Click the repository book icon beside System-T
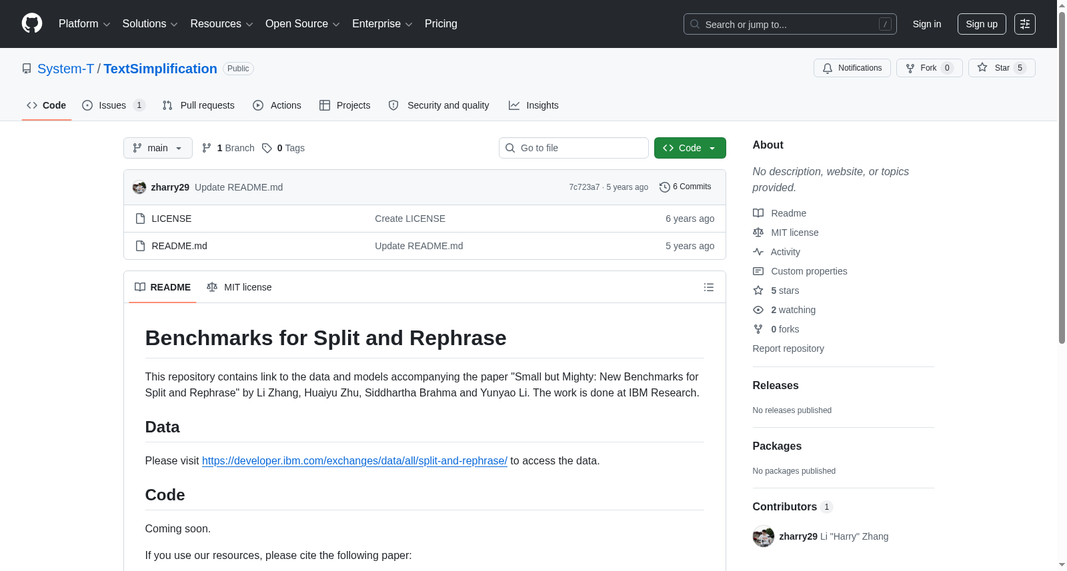Image resolution: width=1067 pixels, height=571 pixels. (x=27, y=69)
